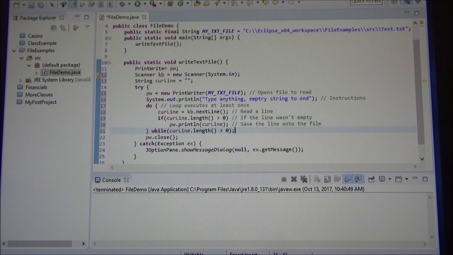Toggle fold marker on line 6 main method
This screenshot has width=453, height=255.
click(x=109, y=38)
